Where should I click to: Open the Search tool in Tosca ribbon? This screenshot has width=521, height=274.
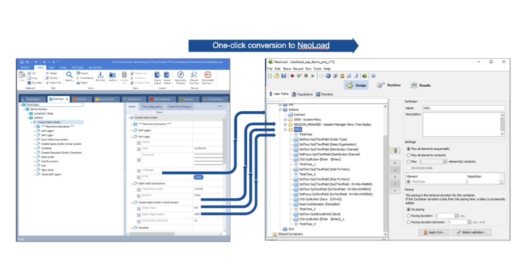(69, 76)
